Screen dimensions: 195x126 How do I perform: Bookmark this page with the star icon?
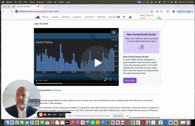tap(152, 12)
